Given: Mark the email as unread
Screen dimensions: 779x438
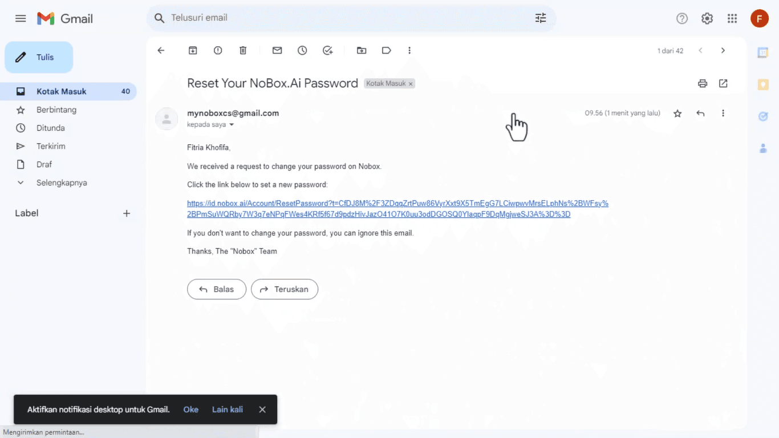Looking at the screenshot, I should click(277, 50).
